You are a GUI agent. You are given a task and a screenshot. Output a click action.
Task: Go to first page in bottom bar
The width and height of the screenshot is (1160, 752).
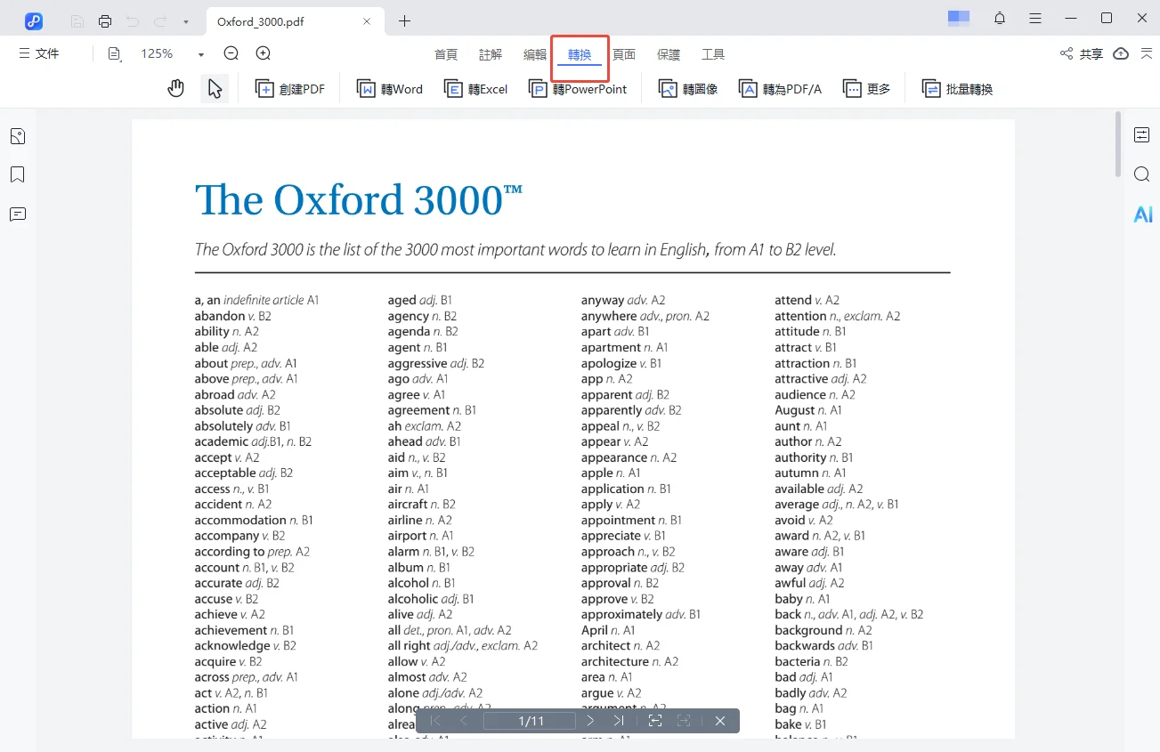click(435, 721)
